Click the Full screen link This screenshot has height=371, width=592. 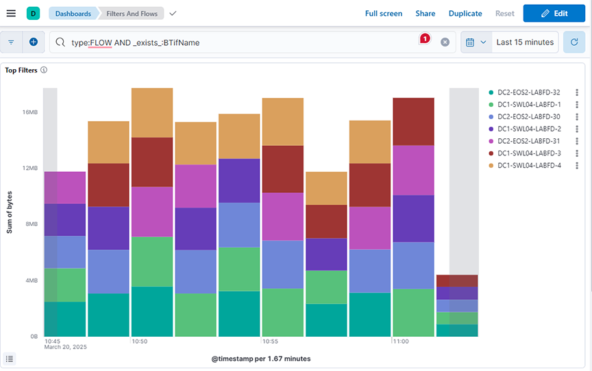(384, 14)
